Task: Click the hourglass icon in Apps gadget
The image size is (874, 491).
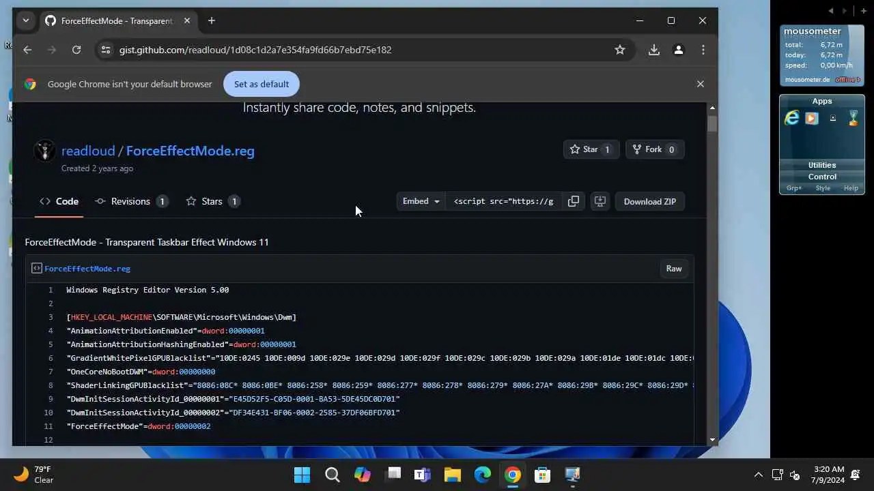Action: (853, 118)
